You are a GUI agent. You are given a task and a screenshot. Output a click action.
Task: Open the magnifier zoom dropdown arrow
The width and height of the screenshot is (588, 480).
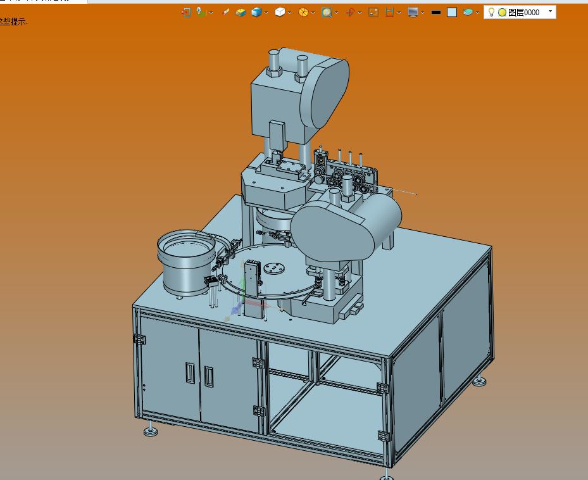pos(336,13)
